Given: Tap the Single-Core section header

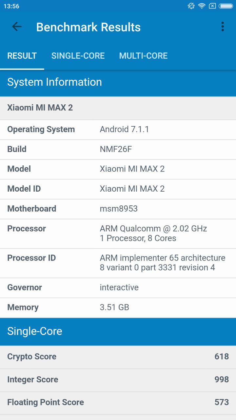Looking at the screenshot, I should tap(118, 331).
